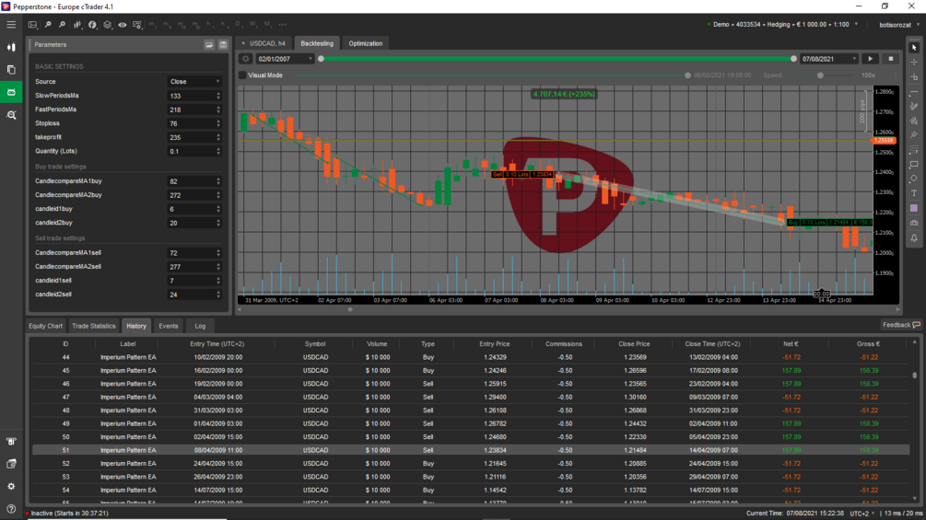
Task: Click the first zoom magnifier icon
Action: [x=48, y=25]
